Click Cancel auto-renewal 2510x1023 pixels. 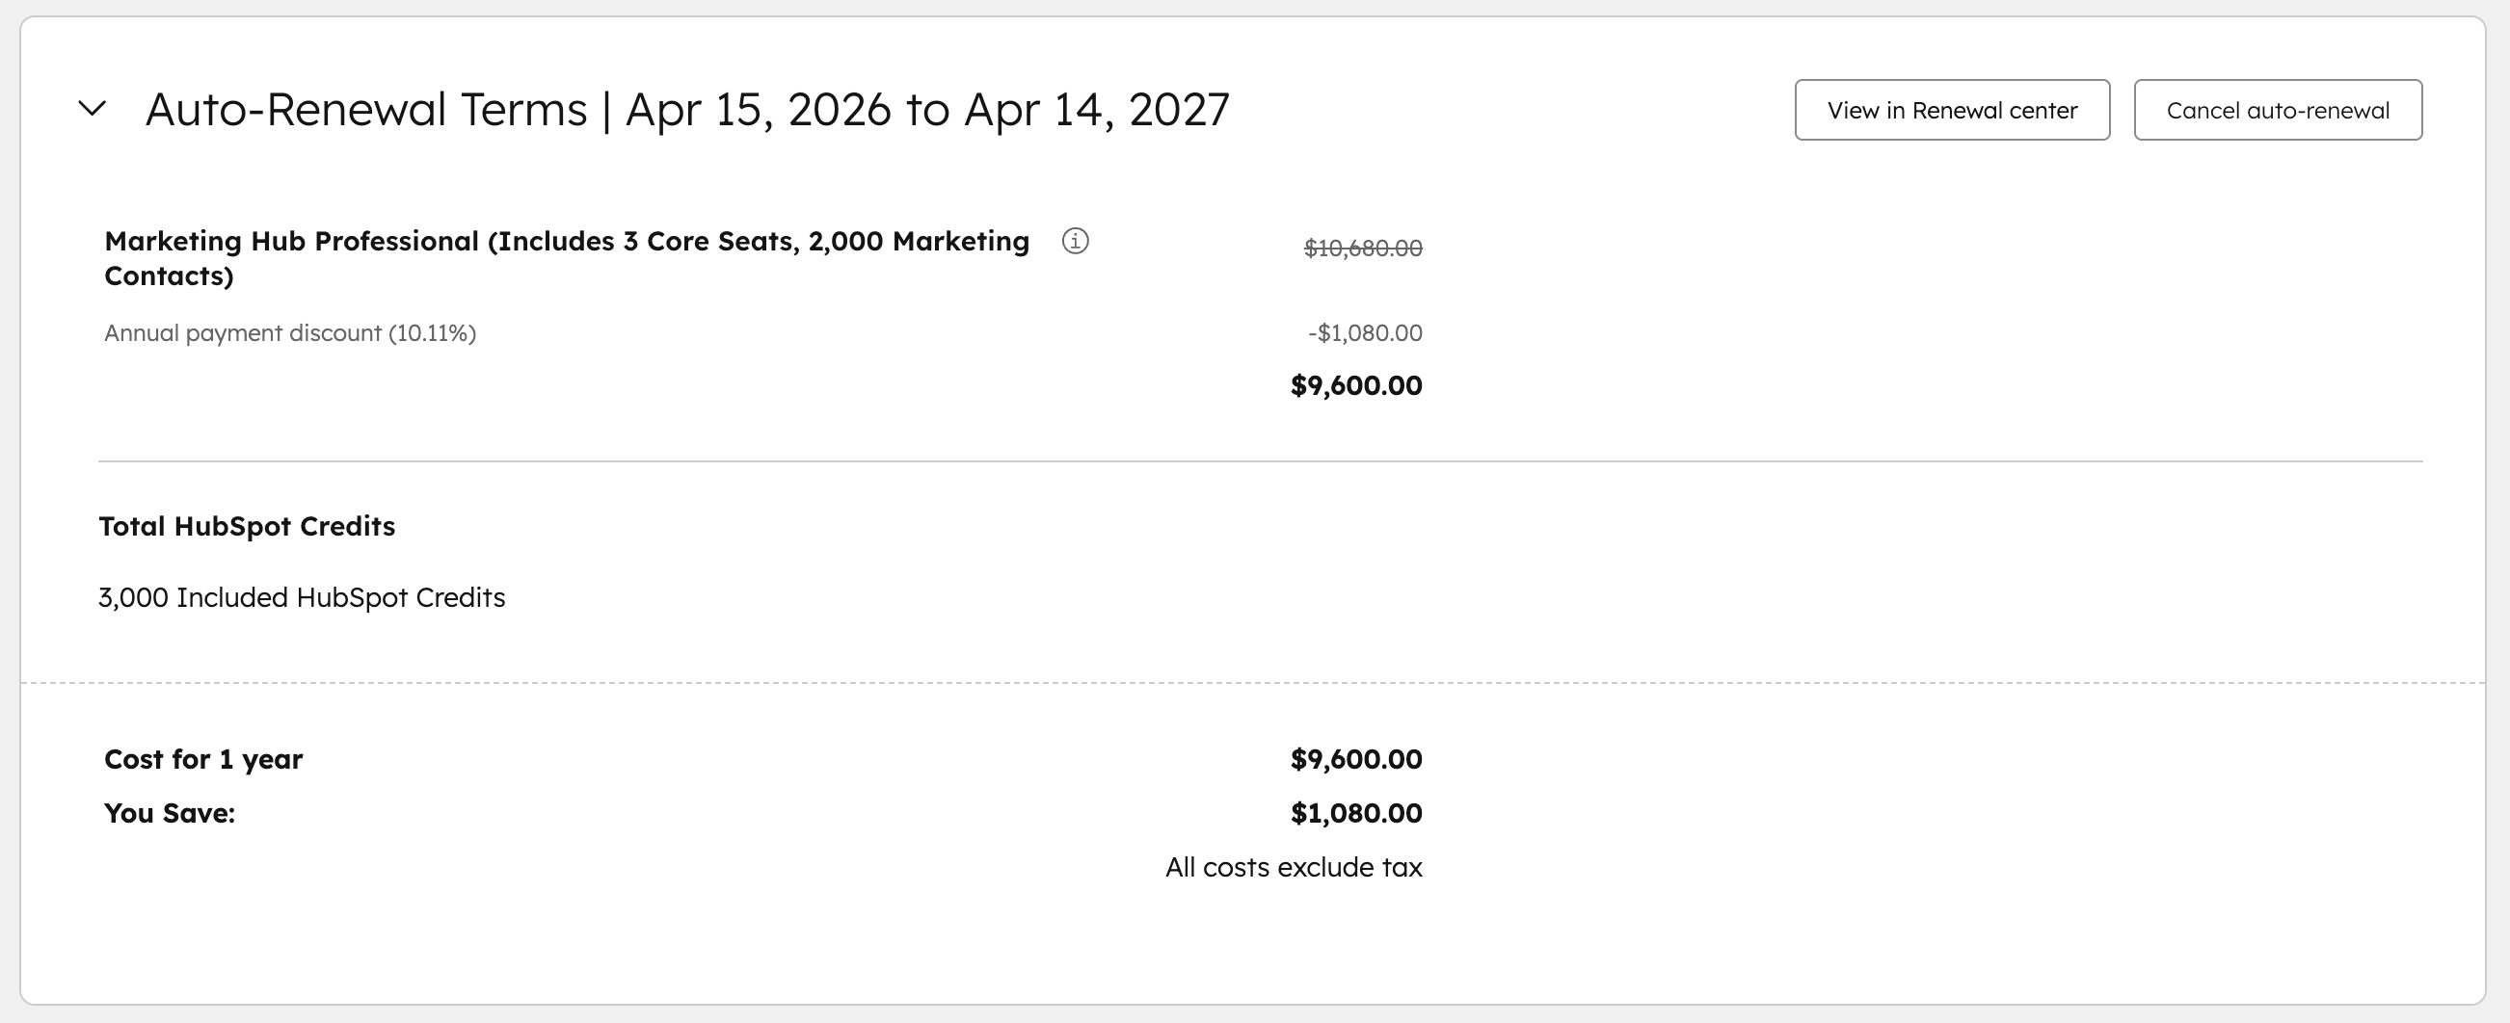tap(2278, 109)
